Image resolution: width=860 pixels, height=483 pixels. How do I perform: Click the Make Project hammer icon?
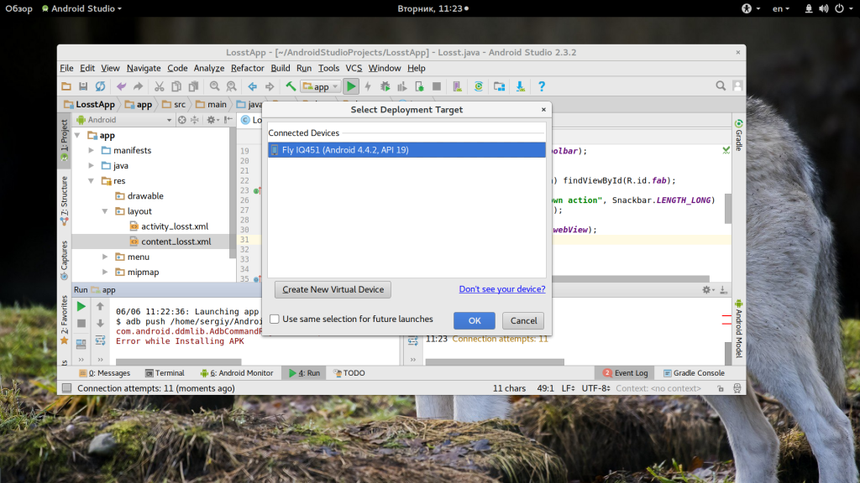coord(291,86)
